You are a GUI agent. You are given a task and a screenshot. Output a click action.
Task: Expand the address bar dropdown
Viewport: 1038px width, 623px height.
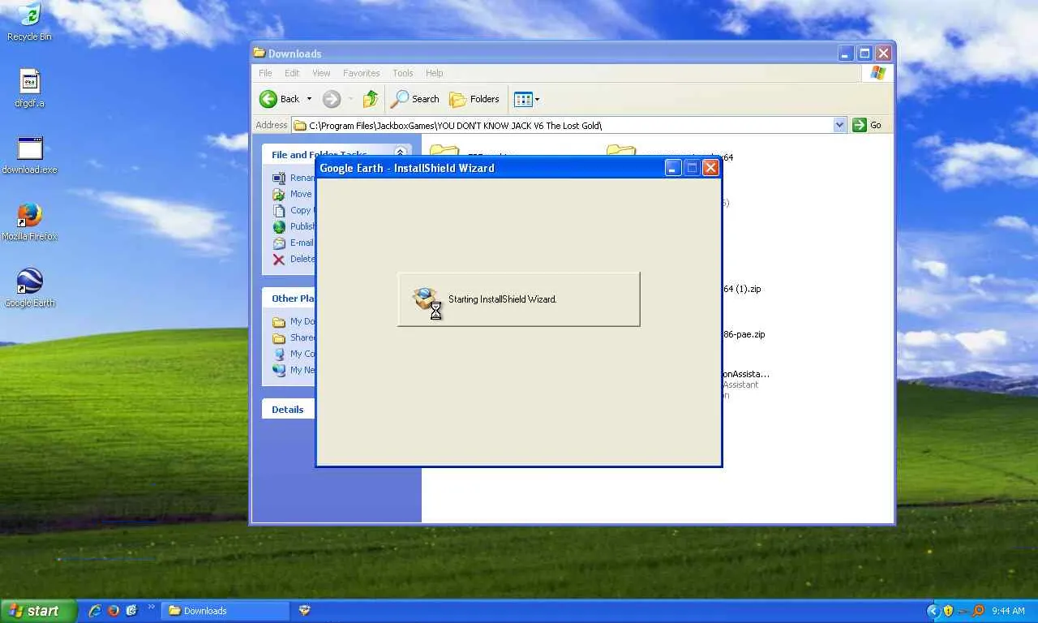click(839, 125)
